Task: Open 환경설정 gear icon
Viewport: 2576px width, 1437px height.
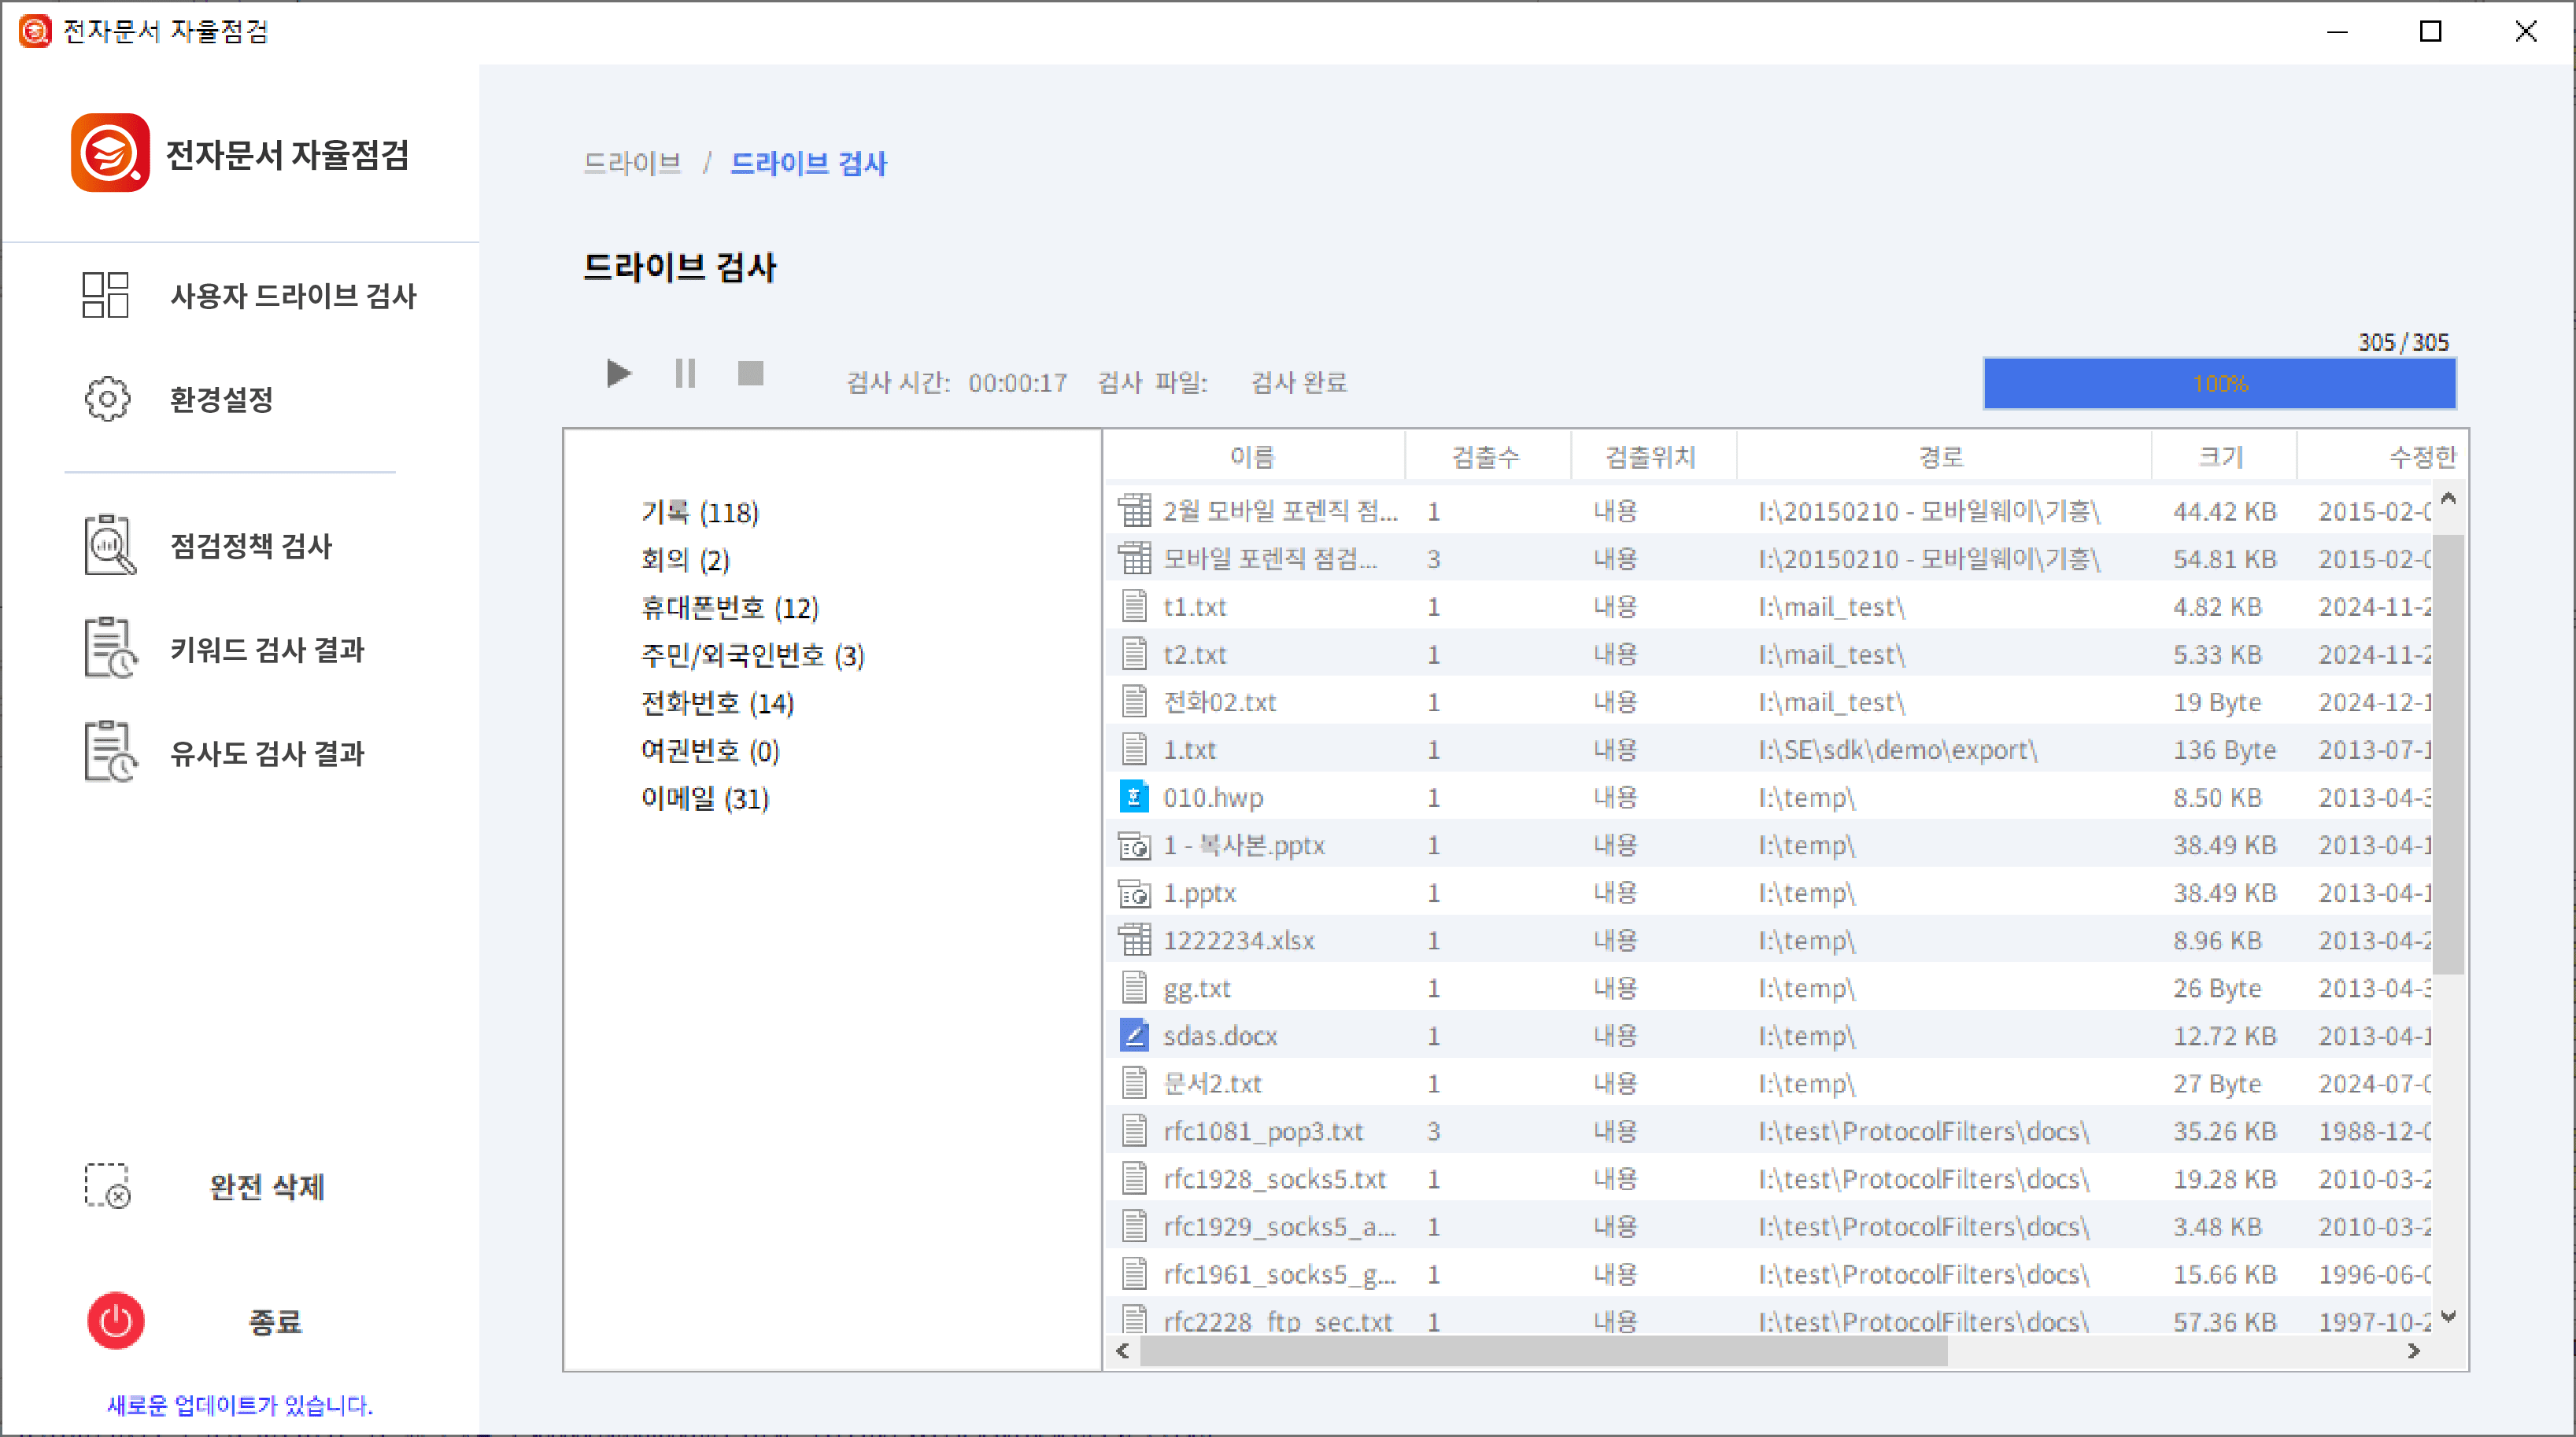Action: click(107, 399)
